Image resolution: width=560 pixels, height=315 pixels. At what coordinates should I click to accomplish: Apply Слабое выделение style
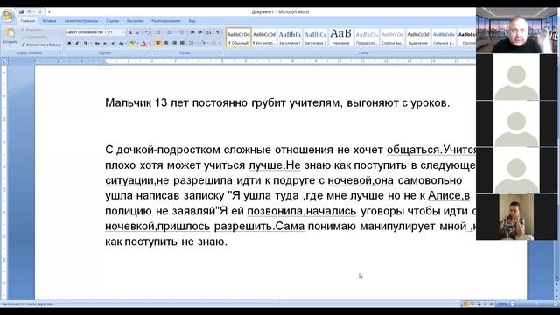pyautogui.click(x=392, y=38)
